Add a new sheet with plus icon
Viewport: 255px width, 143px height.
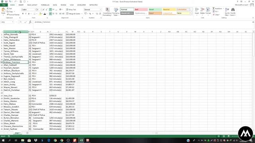tap(27, 133)
